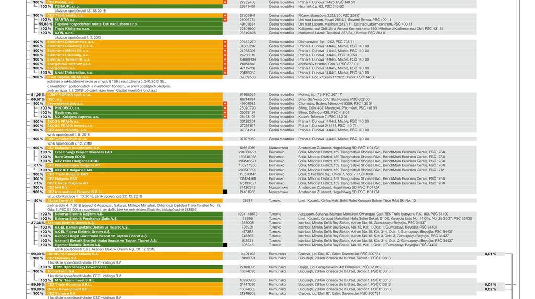This screenshot has height=299, width=535.
Task: Click the red marker on the MARTIA a.s. row
Action: 225,20
